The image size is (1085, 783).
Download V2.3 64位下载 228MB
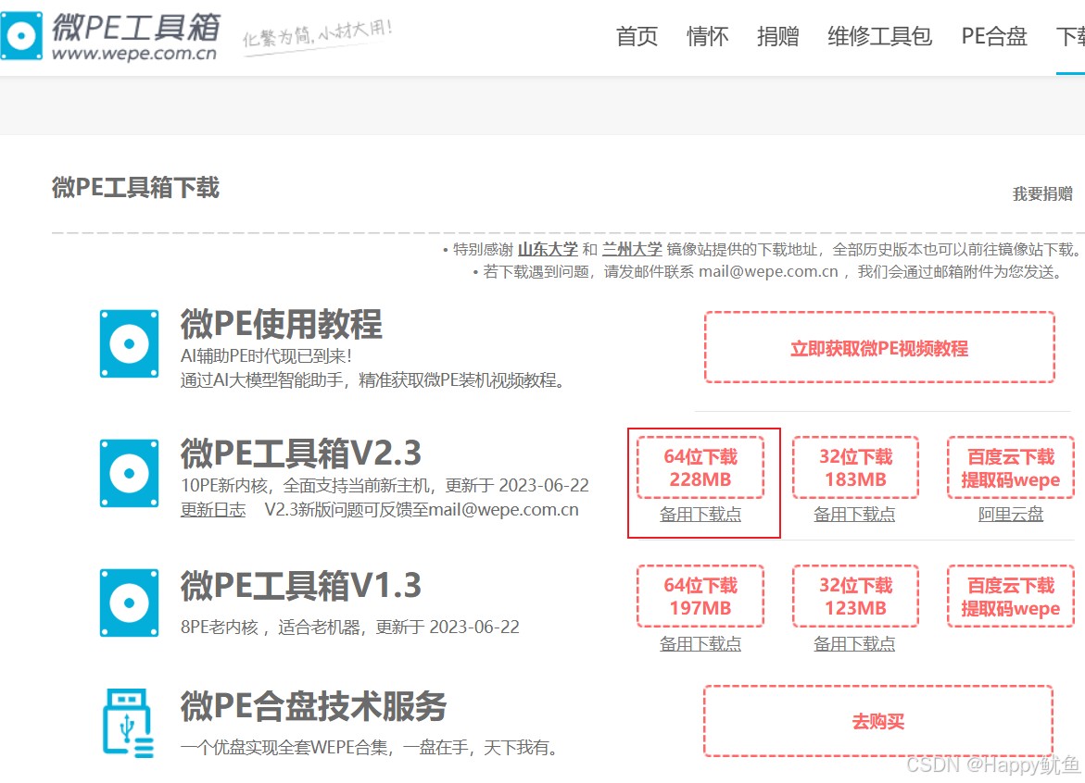pos(700,468)
